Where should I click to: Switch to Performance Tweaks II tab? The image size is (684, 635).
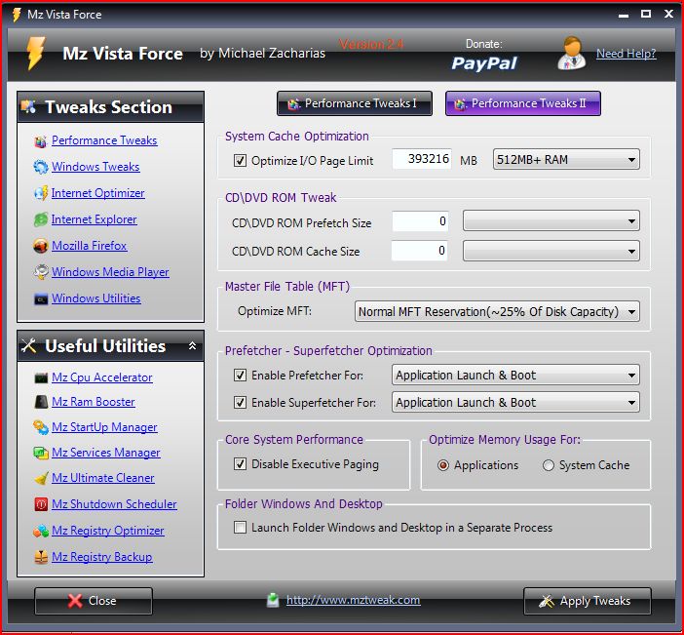click(523, 103)
